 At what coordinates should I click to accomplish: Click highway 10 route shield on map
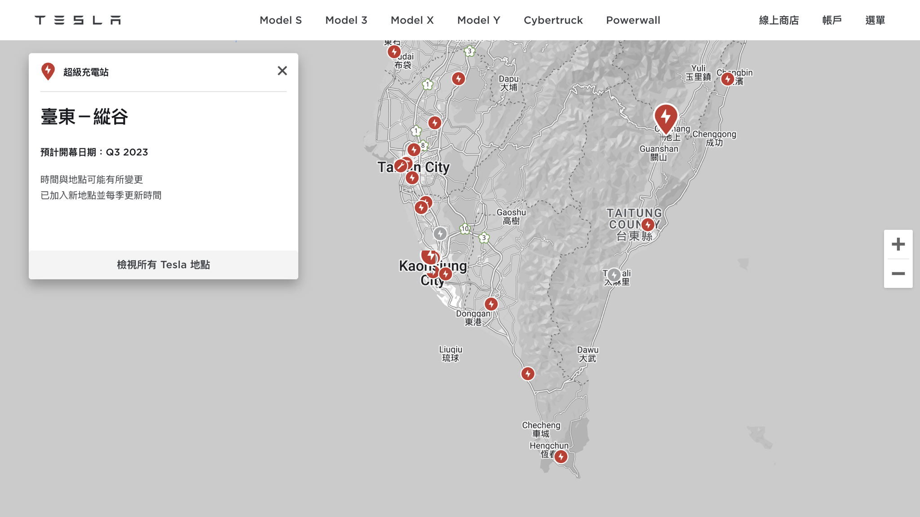465,229
